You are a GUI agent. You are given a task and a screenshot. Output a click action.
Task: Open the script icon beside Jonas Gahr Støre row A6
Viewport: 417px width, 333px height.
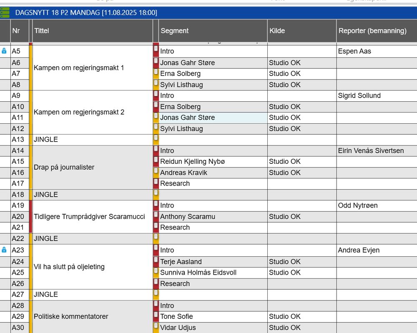156,60
